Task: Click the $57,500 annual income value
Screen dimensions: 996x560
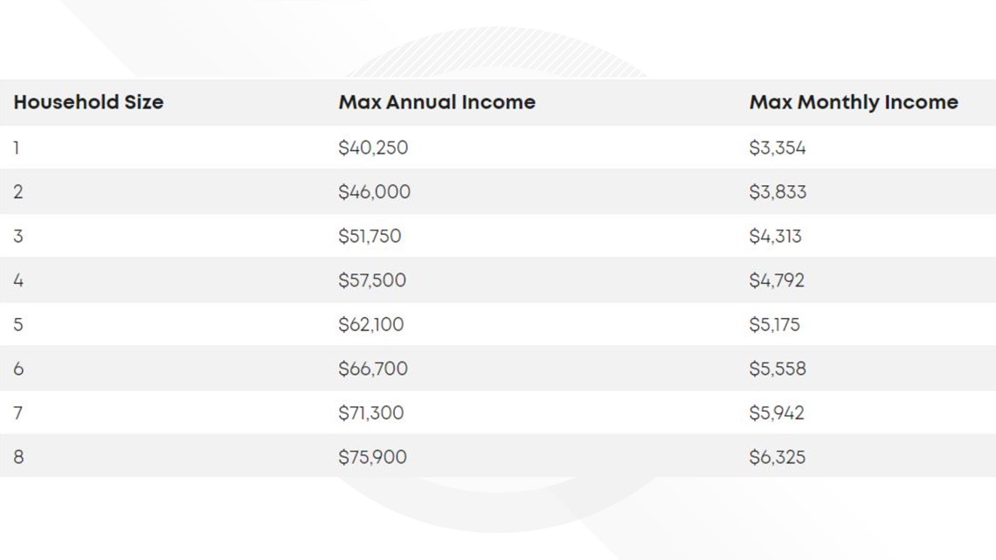Action: [372, 280]
